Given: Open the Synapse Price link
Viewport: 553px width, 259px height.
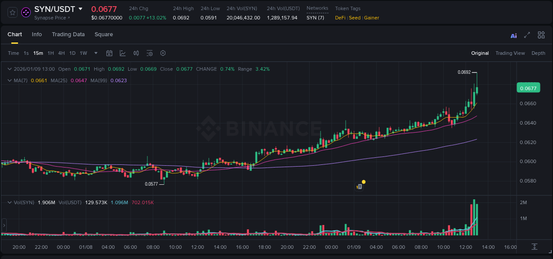Looking at the screenshot, I should 49,18.
